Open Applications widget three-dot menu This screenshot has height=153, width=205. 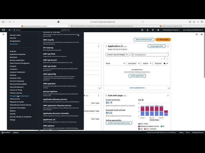point(168,46)
